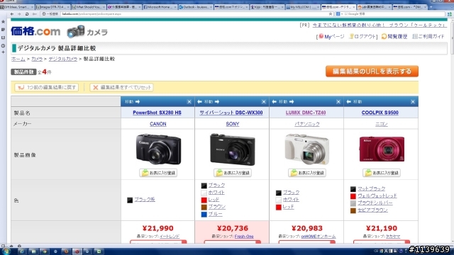Switch to Microsoft Home browser tab
The image size is (454, 255).
160,7
